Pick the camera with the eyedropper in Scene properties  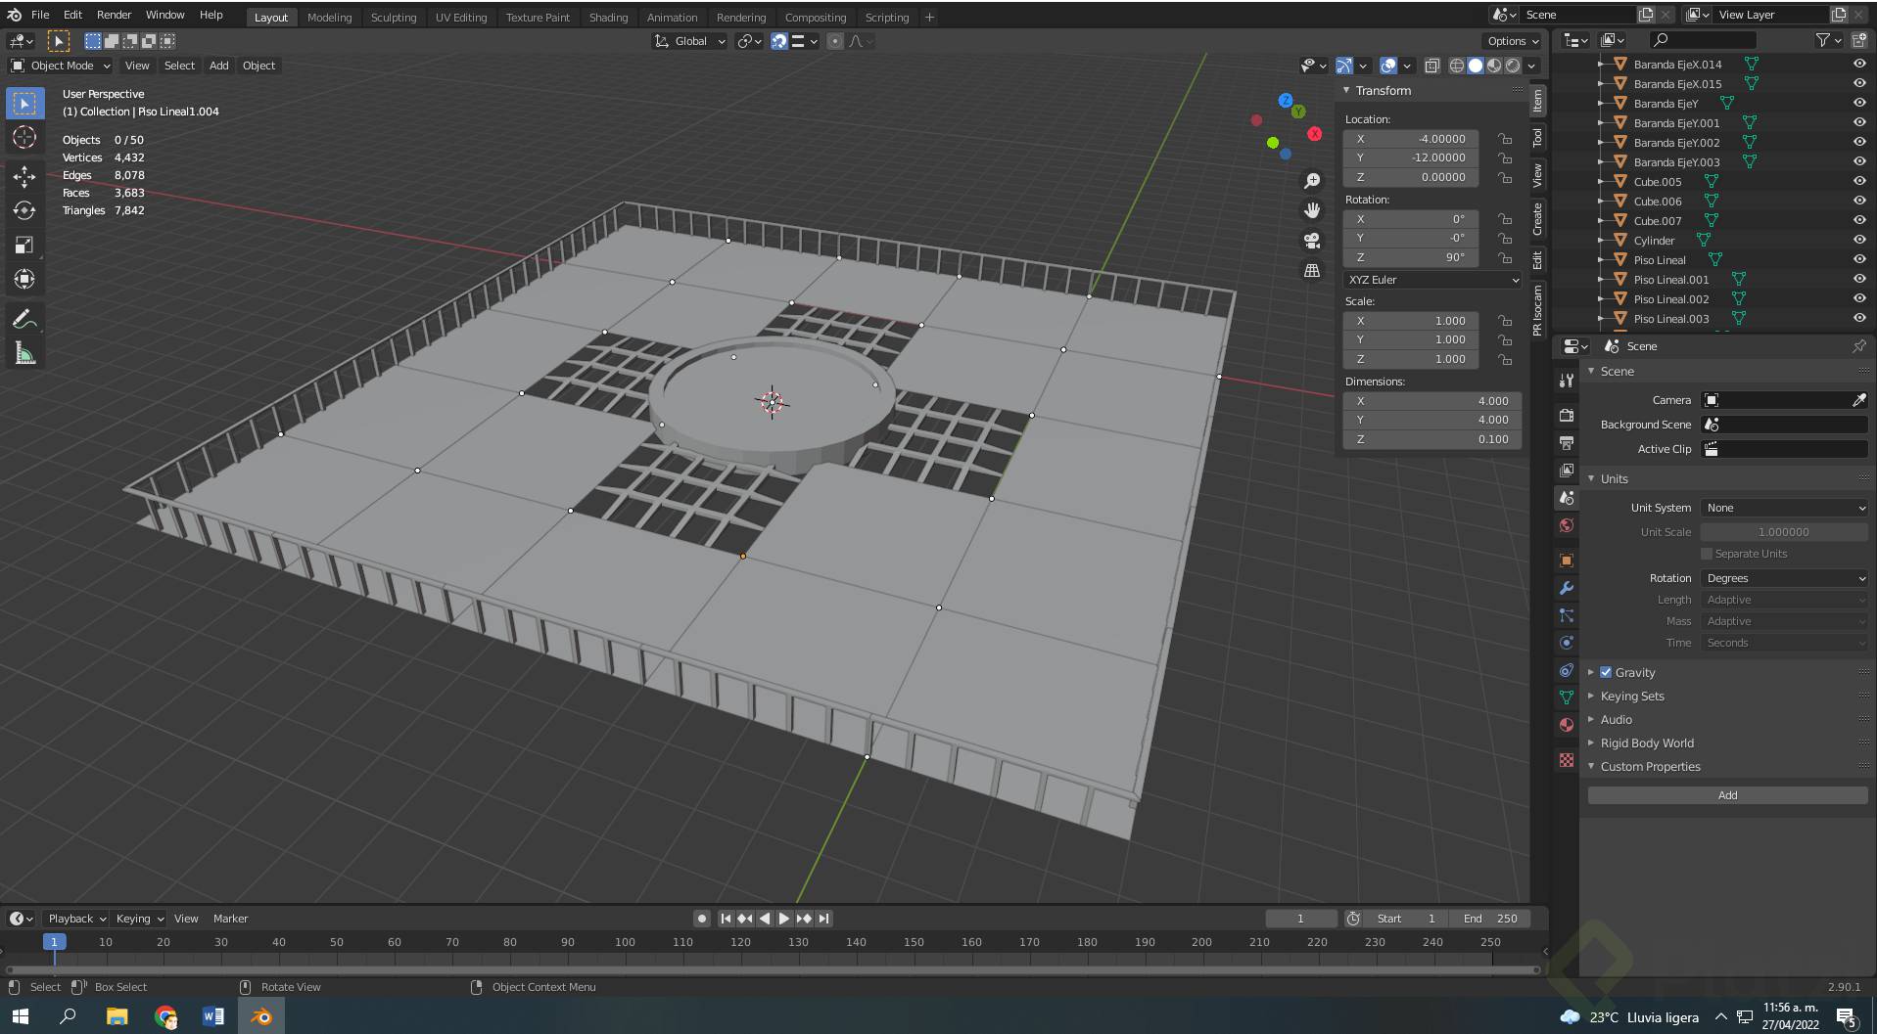tap(1858, 400)
